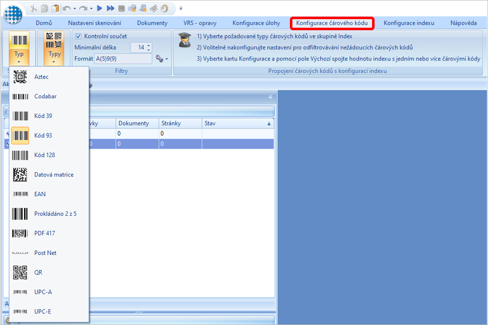This screenshot has height=325, width=488.
Task: Select UPC-E barcode type
Action: pyautogui.click(x=49, y=311)
